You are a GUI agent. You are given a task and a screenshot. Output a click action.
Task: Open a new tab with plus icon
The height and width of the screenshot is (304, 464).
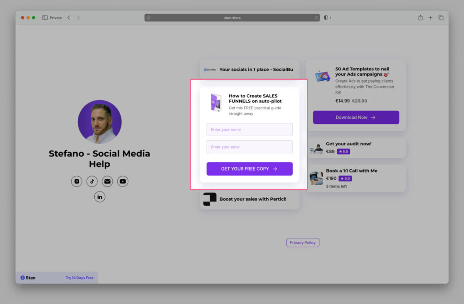pos(430,18)
